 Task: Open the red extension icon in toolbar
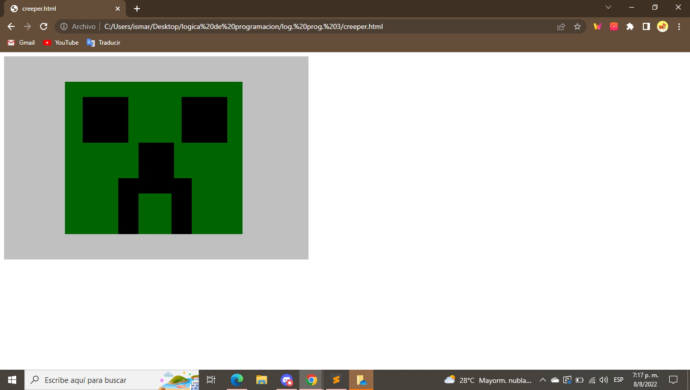tap(614, 26)
